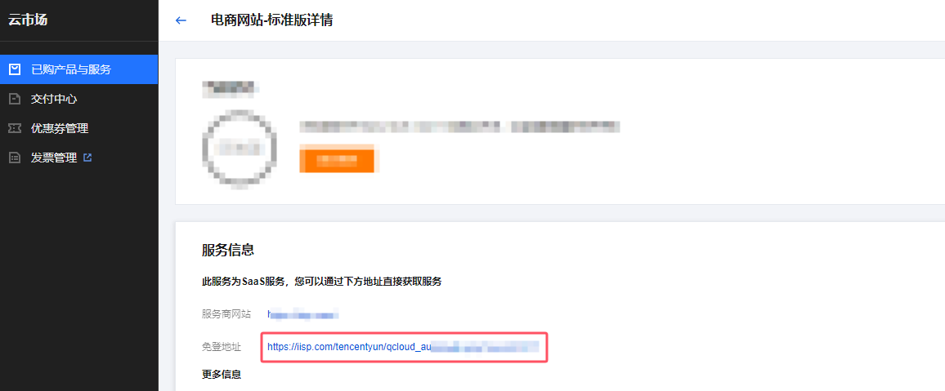
Task: Click the 发票管理 list icon
Action: pos(15,158)
